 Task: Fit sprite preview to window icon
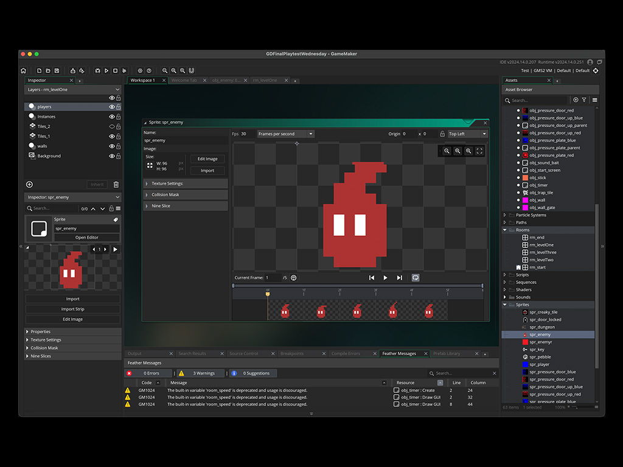[479, 151]
